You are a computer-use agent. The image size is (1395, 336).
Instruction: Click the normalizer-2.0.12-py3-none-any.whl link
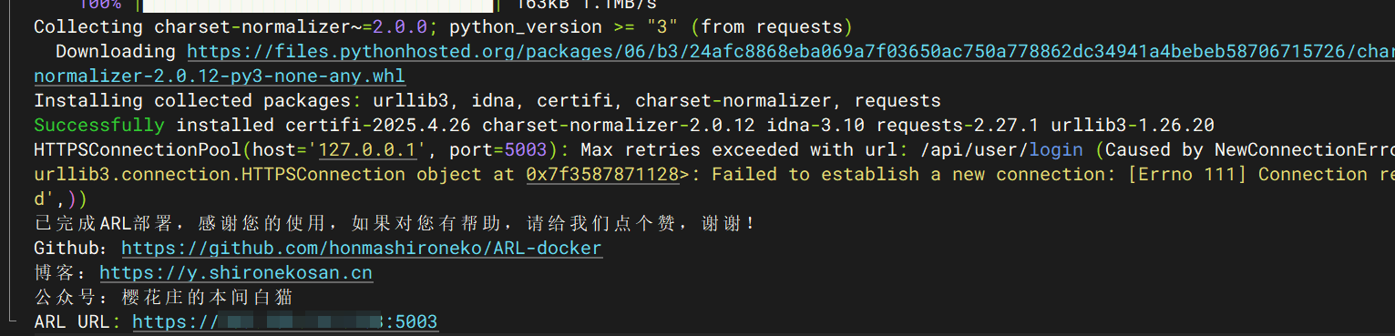220,76
